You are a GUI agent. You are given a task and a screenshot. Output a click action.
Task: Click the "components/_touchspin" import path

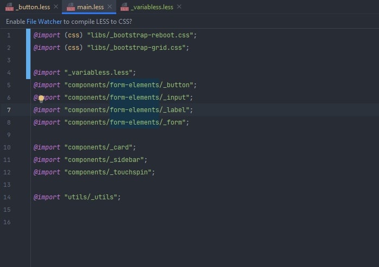point(108,172)
